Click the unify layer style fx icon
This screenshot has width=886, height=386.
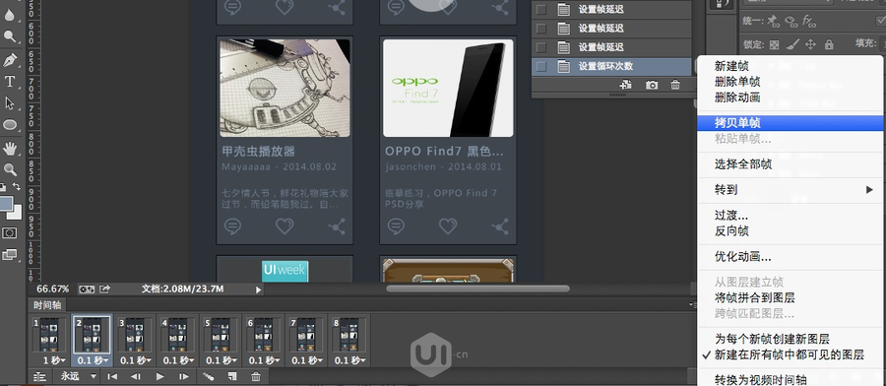pos(809,22)
